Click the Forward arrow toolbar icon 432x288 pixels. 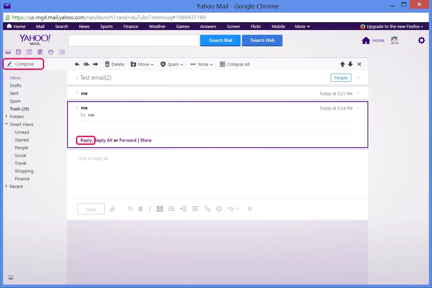pyautogui.click(x=96, y=64)
